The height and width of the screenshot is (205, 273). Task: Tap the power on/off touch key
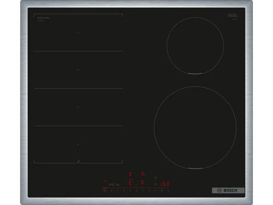(105, 191)
